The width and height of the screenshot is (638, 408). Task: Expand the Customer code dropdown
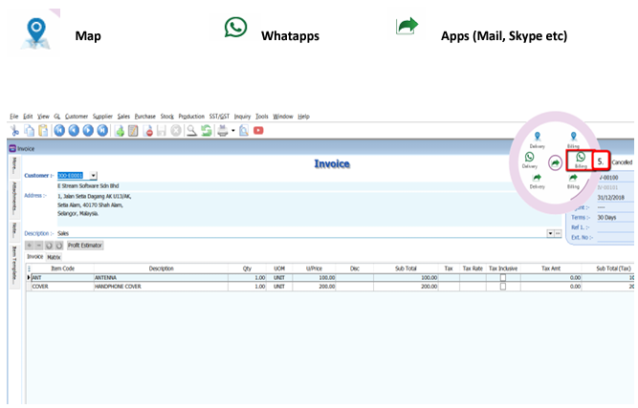click(x=93, y=176)
